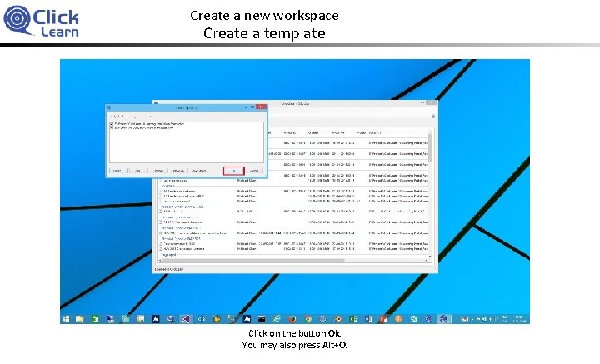Viewport: 600px width, 364px height.
Task: Click the Cancel button in the dialog
Action: 254,171
